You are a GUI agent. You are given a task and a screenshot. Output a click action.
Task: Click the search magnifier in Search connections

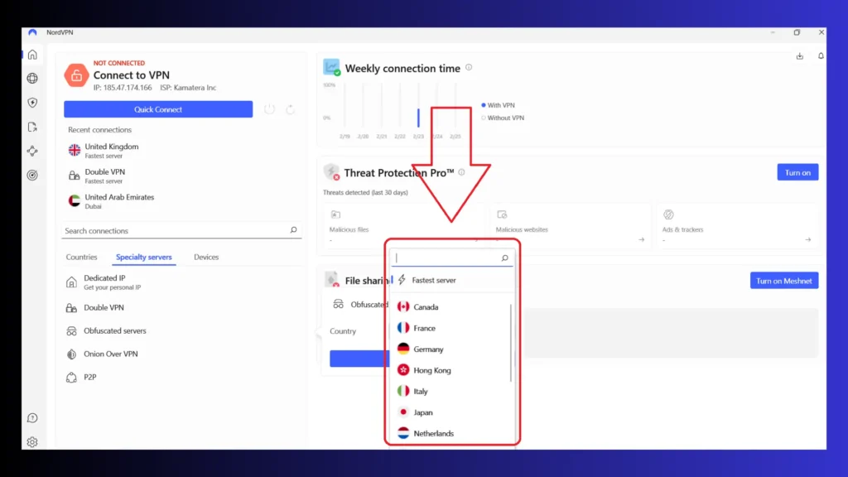coord(294,230)
